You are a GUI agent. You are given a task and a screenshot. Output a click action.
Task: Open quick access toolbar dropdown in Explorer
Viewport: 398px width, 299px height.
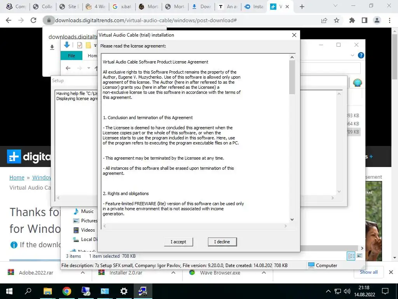(x=95, y=46)
